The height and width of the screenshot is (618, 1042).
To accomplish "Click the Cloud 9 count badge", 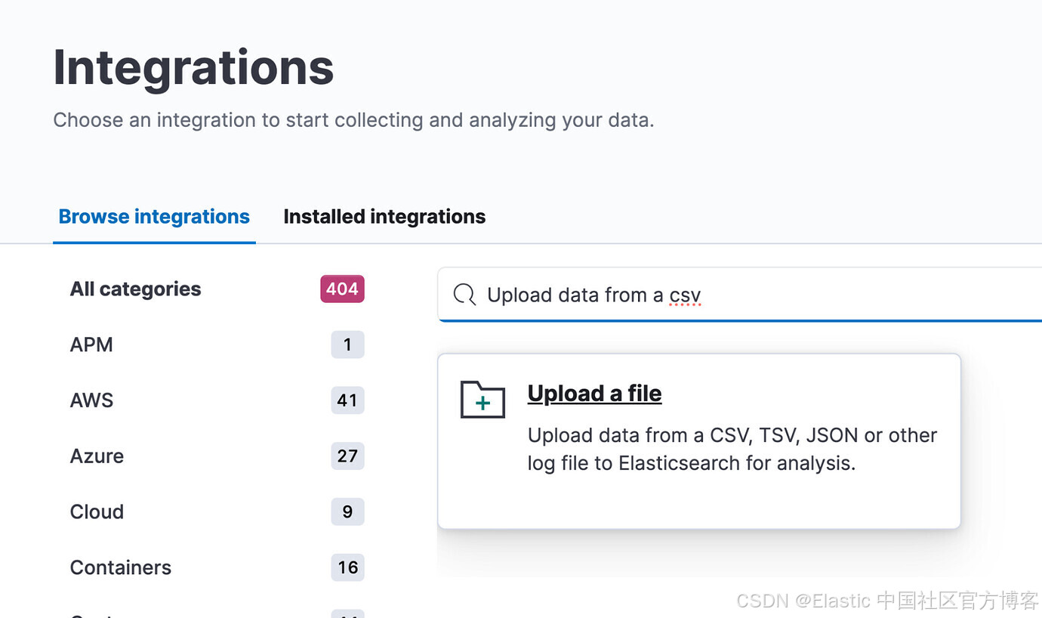I will (347, 511).
